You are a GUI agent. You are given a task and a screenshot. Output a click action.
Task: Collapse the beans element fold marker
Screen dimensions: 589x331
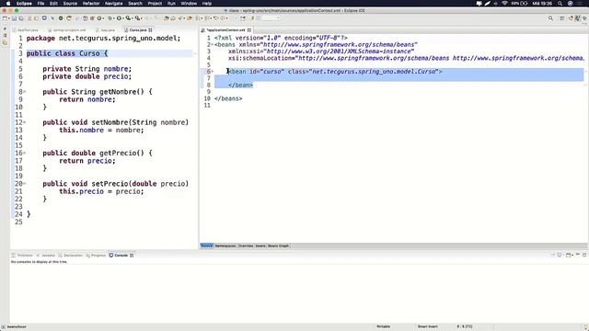click(213, 45)
